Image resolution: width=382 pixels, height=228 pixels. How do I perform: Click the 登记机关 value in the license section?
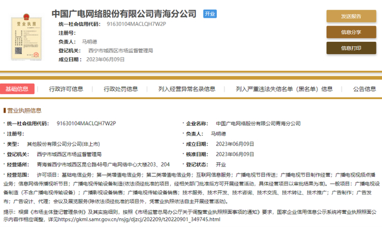click(x=69, y=155)
